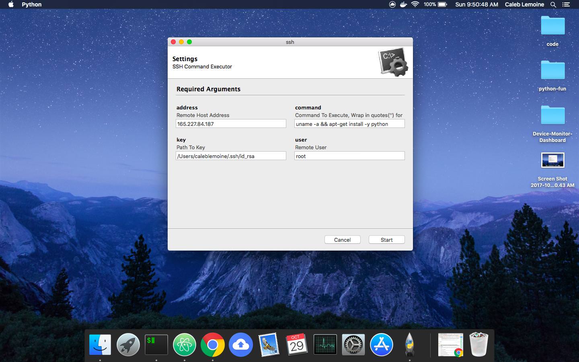Click the cloud status icon in menu bar
This screenshot has width=579, height=362.
click(x=392, y=4)
